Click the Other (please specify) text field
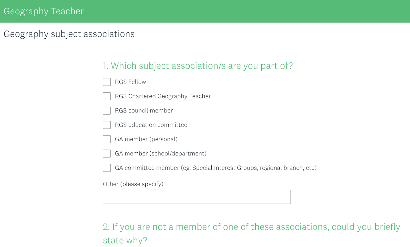Image resolution: width=410 pixels, height=247 pixels. pos(197,197)
